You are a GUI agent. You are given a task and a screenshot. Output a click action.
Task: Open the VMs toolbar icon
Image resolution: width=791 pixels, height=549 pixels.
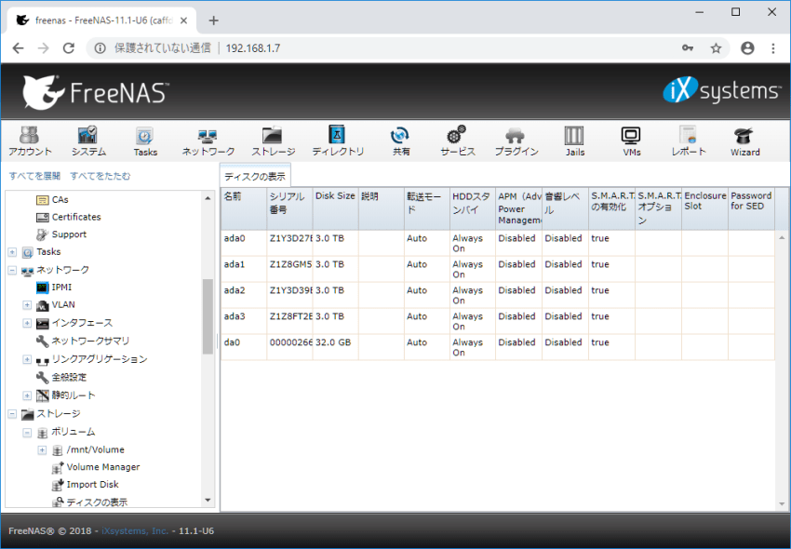[631, 141]
